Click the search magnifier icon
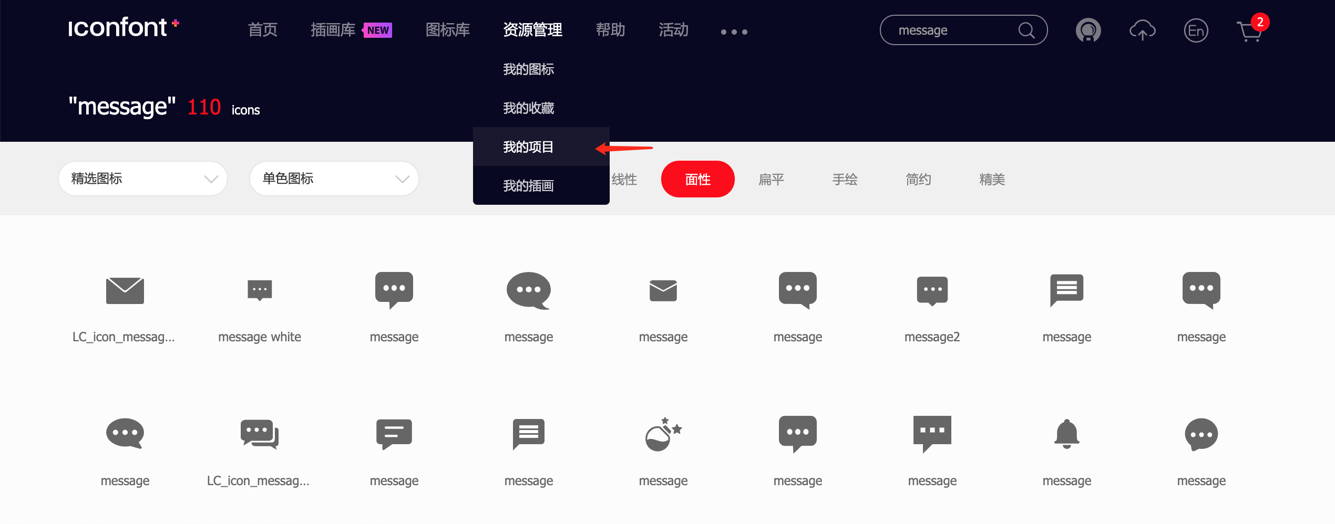The height and width of the screenshot is (524, 1335). pyautogui.click(x=1026, y=30)
